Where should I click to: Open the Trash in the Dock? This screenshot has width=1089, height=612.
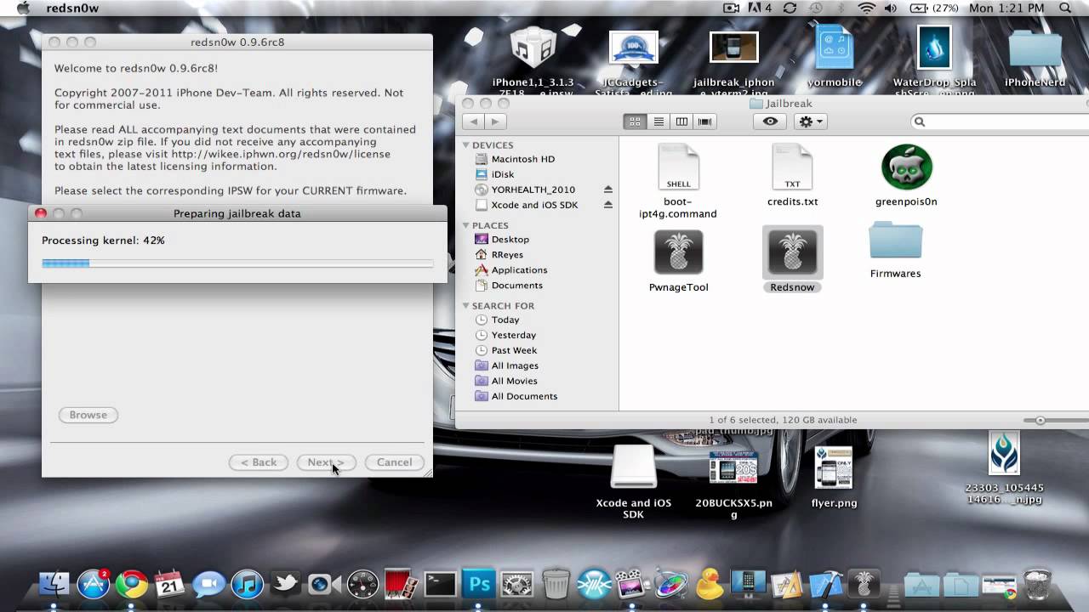click(1038, 584)
